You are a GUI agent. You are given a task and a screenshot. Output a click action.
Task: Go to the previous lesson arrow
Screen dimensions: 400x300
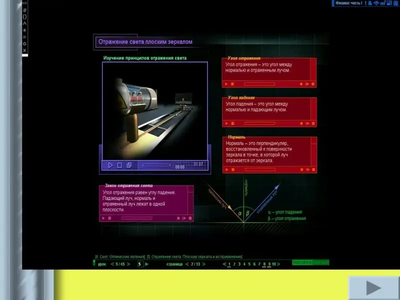click(x=111, y=264)
